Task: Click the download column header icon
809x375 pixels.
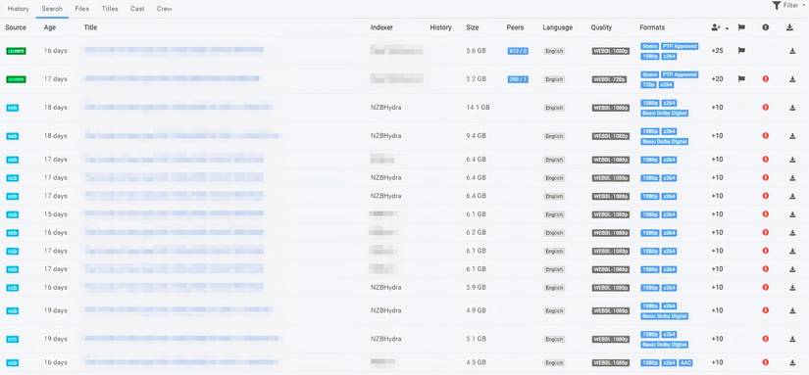Action: tap(789, 27)
